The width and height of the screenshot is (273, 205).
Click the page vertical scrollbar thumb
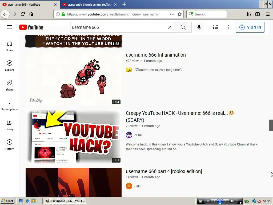[x=271, y=125]
